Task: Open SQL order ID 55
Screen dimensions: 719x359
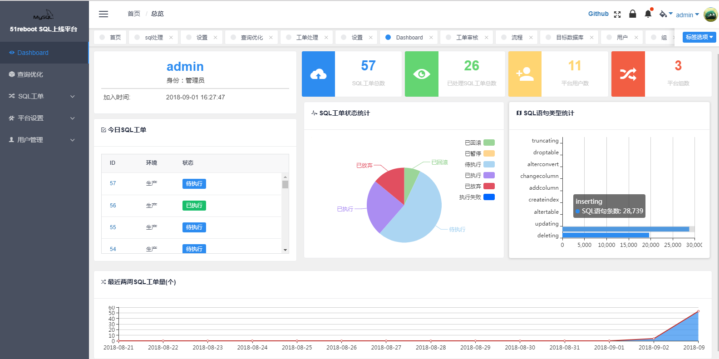Action: [x=113, y=227]
